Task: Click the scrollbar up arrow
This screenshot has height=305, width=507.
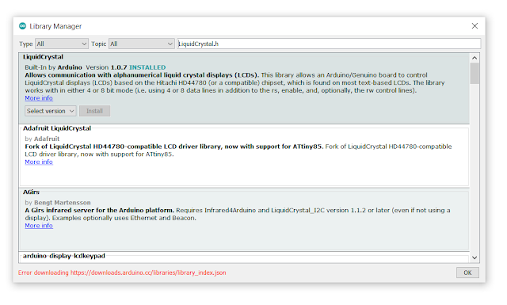Action: [x=475, y=58]
